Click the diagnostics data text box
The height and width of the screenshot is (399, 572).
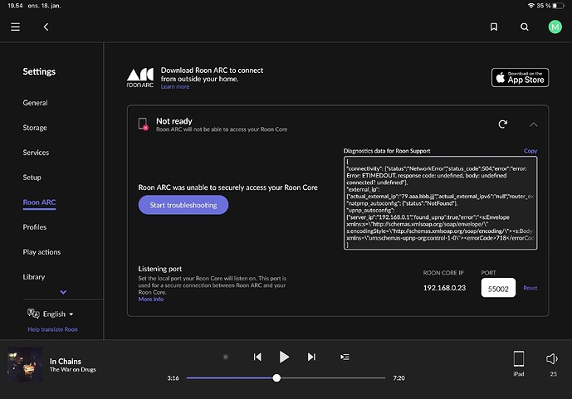click(x=440, y=203)
